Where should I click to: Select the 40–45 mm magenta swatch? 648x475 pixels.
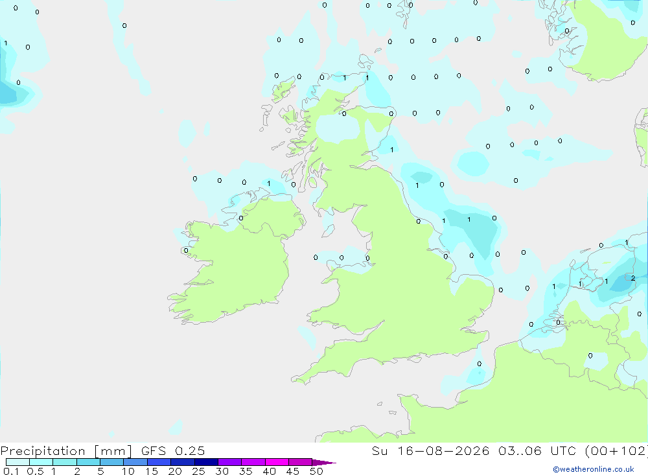277,462
